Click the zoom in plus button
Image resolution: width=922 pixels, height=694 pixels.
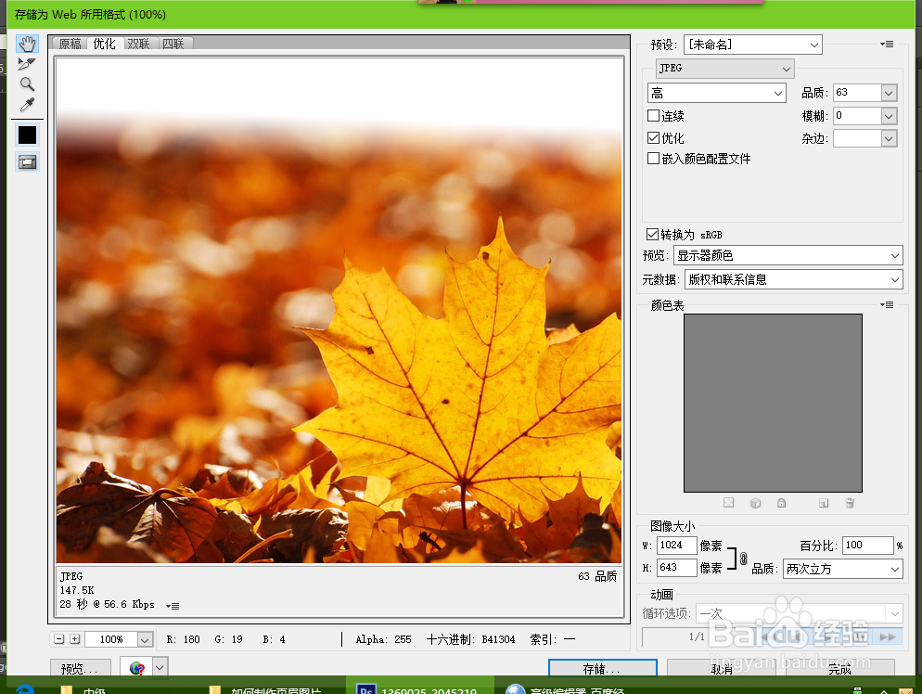(75, 638)
